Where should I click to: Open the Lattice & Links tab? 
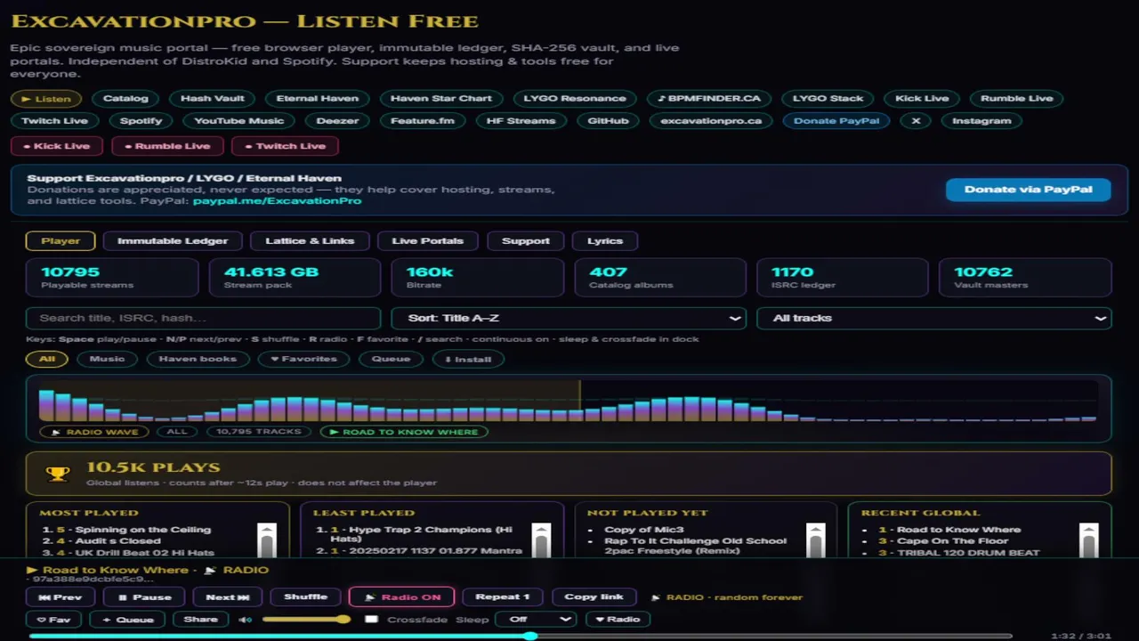pyautogui.click(x=310, y=240)
